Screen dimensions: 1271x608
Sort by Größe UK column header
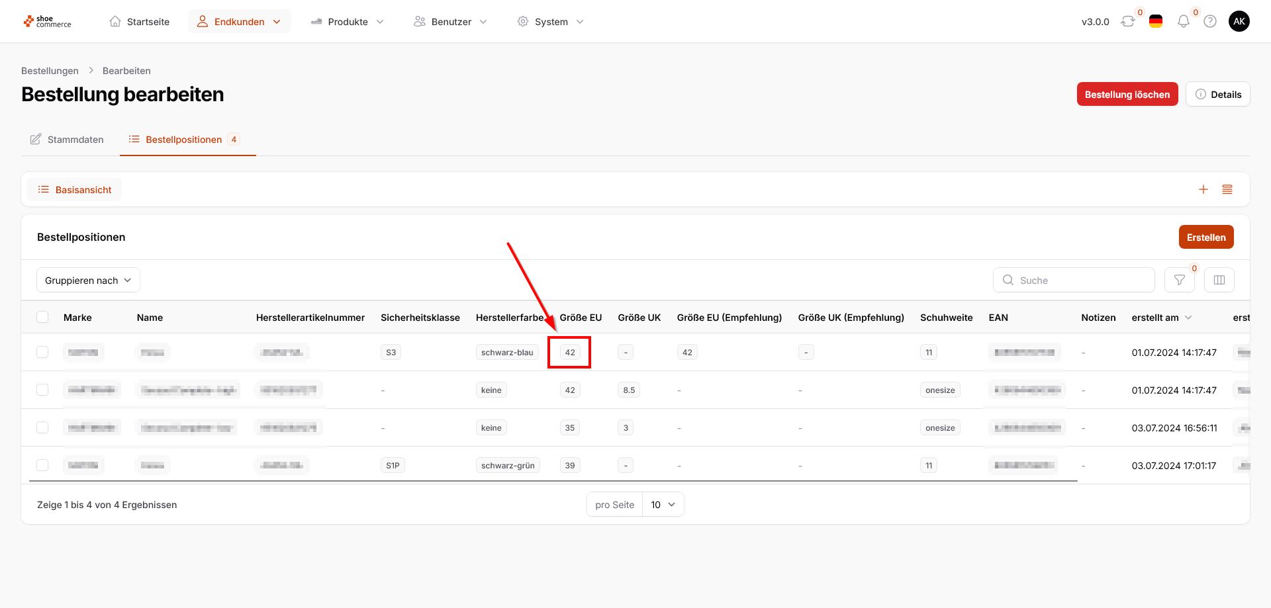tap(639, 318)
